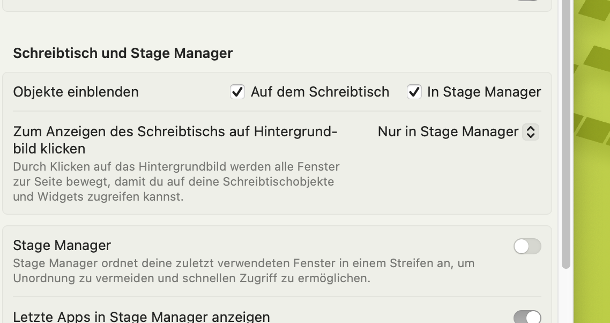The height and width of the screenshot is (323, 610).
Task: Uncheck the "In Stage Manager" checkbox
Action: point(414,92)
